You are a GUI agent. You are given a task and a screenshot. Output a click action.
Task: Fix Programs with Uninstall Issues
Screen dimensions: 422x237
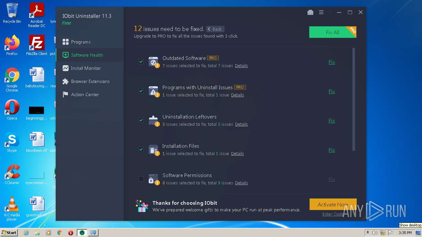[332, 91]
